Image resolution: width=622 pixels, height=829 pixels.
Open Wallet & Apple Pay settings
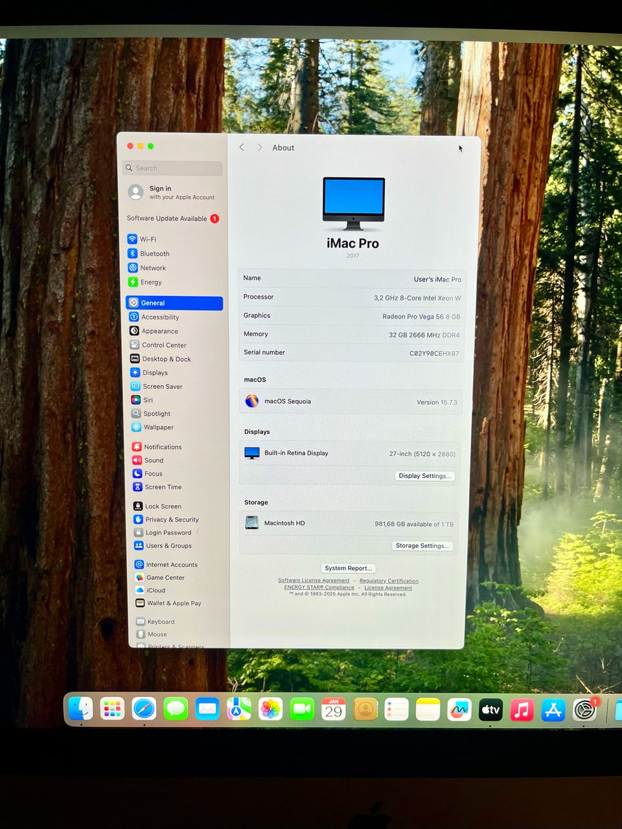[168, 603]
